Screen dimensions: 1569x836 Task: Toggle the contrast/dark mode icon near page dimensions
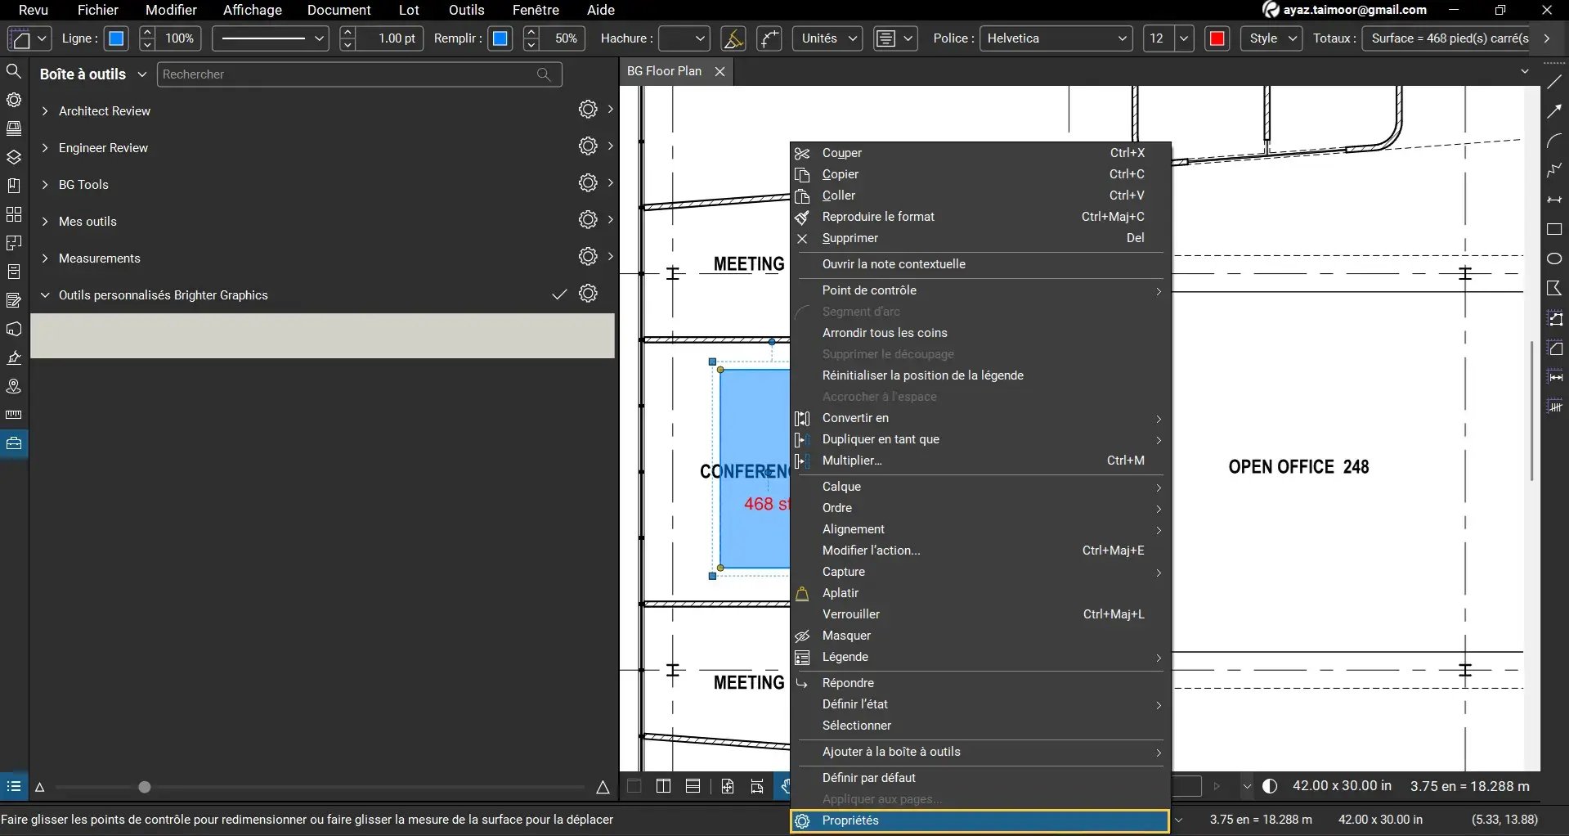[1269, 786]
